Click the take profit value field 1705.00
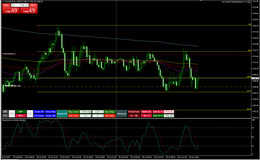Image resolution: width=260 pixels, height=160 pixels. click(169, 116)
